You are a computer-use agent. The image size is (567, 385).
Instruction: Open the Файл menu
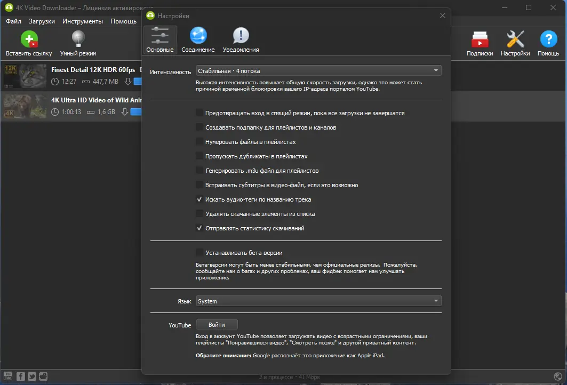tap(13, 21)
